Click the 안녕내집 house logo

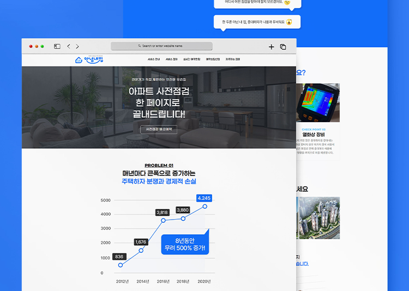(x=89, y=60)
